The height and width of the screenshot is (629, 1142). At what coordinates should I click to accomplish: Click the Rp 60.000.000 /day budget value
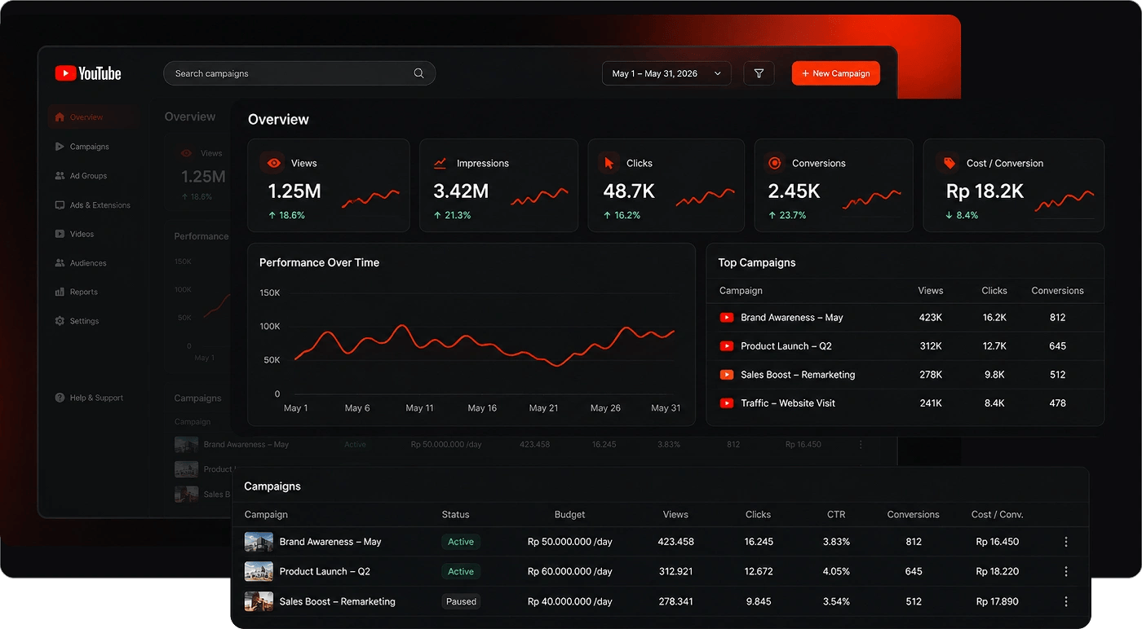pyautogui.click(x=570, y=572)
